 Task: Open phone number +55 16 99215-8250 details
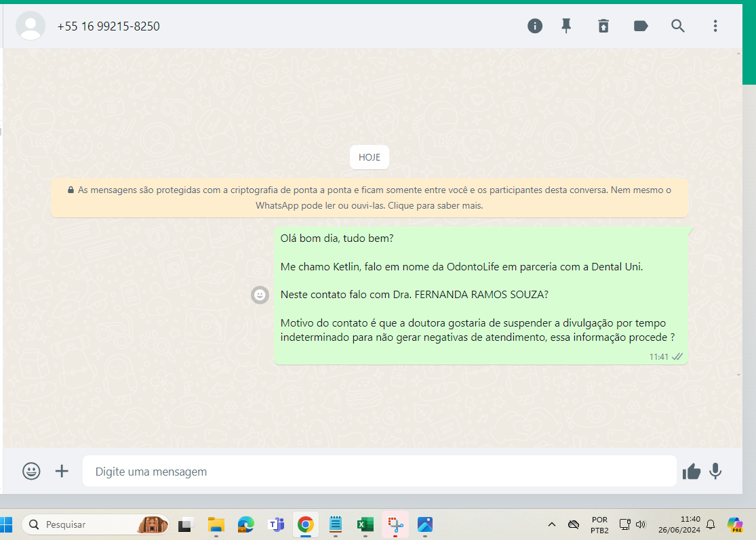pyautogui.click(x=108, y=26)
